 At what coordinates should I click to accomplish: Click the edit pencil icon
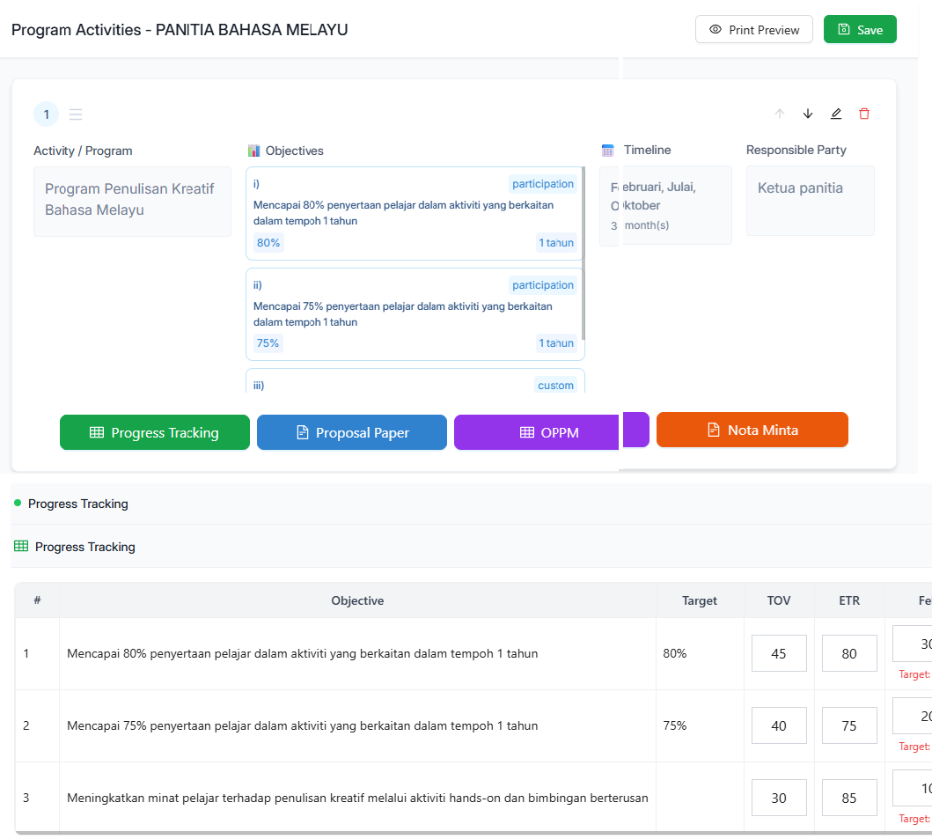pos(836,114)
